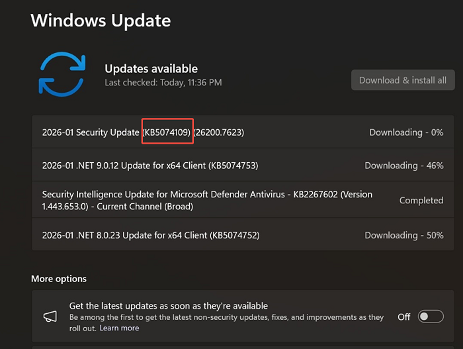The height and width of the screenshot is (349, 463).
Task: Click the blue sync arrows icon
Action: tap(62, 75)
